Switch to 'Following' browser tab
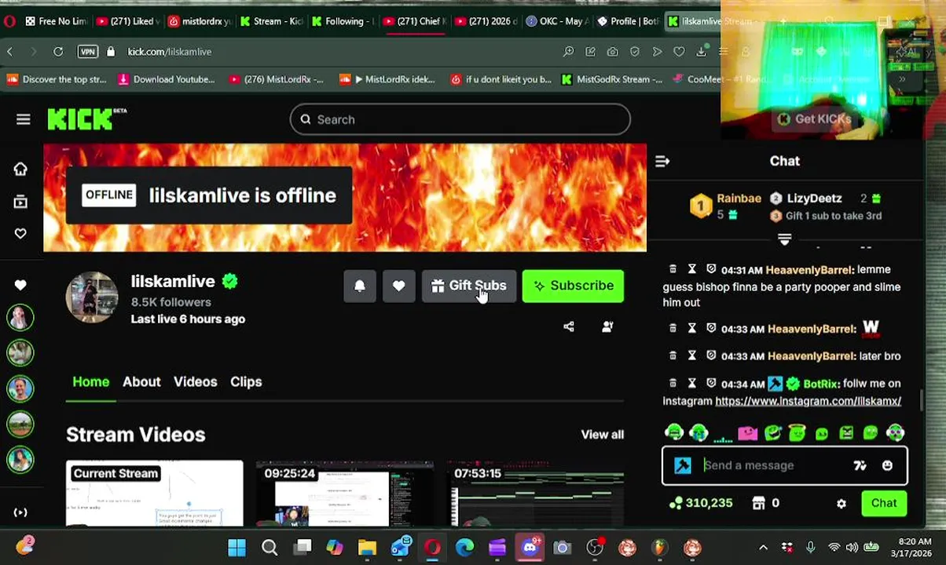Image resolution: width=946 pixels, height=565 pixels. click(x=344, y=21)
